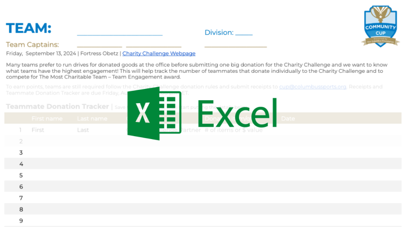This screenshot has width=404, height=227.
Task: Select row number 4 in the tracker
Action: click(x=21, y=164)
